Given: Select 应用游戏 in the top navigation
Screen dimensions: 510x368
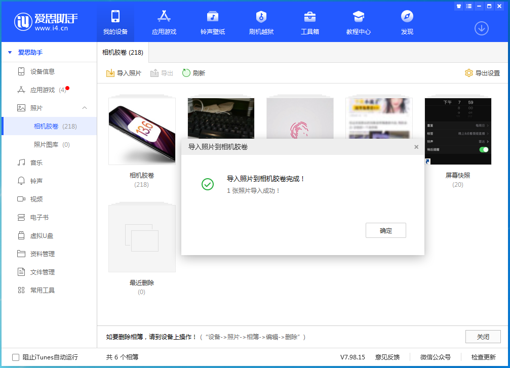Looking at the screenshot, I should [x=164, y=22].
